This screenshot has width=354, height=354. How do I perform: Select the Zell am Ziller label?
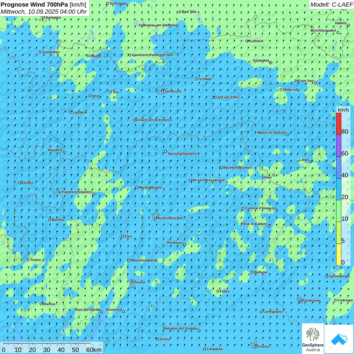tap(228, 97)
